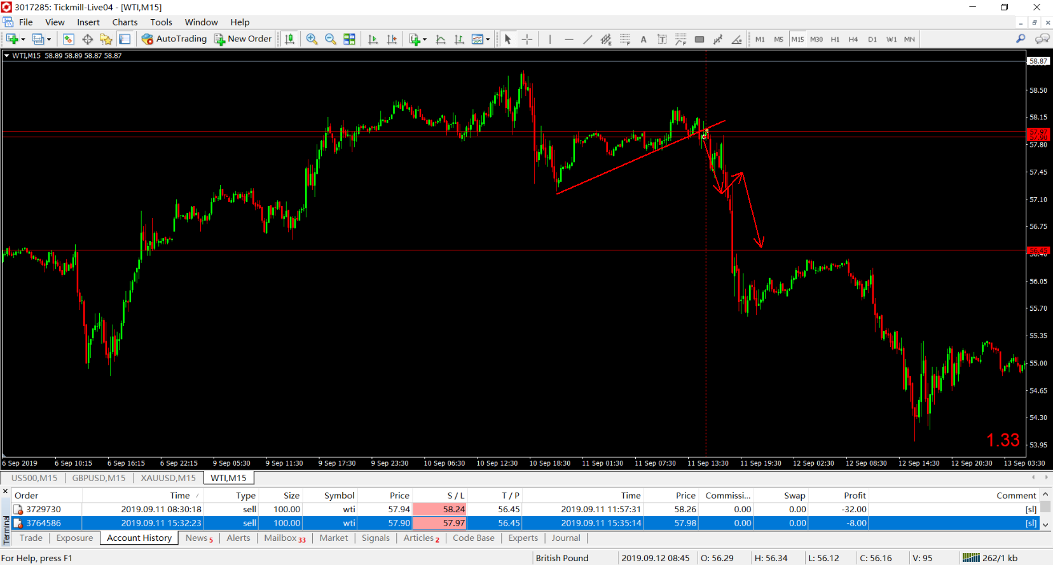The image size is (1053, 565).
Task: Open the New Chart tool
Action: coord(11,39)
